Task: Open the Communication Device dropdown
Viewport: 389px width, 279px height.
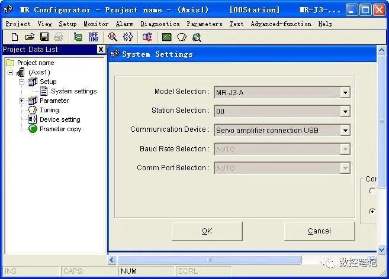Action: 345,130
